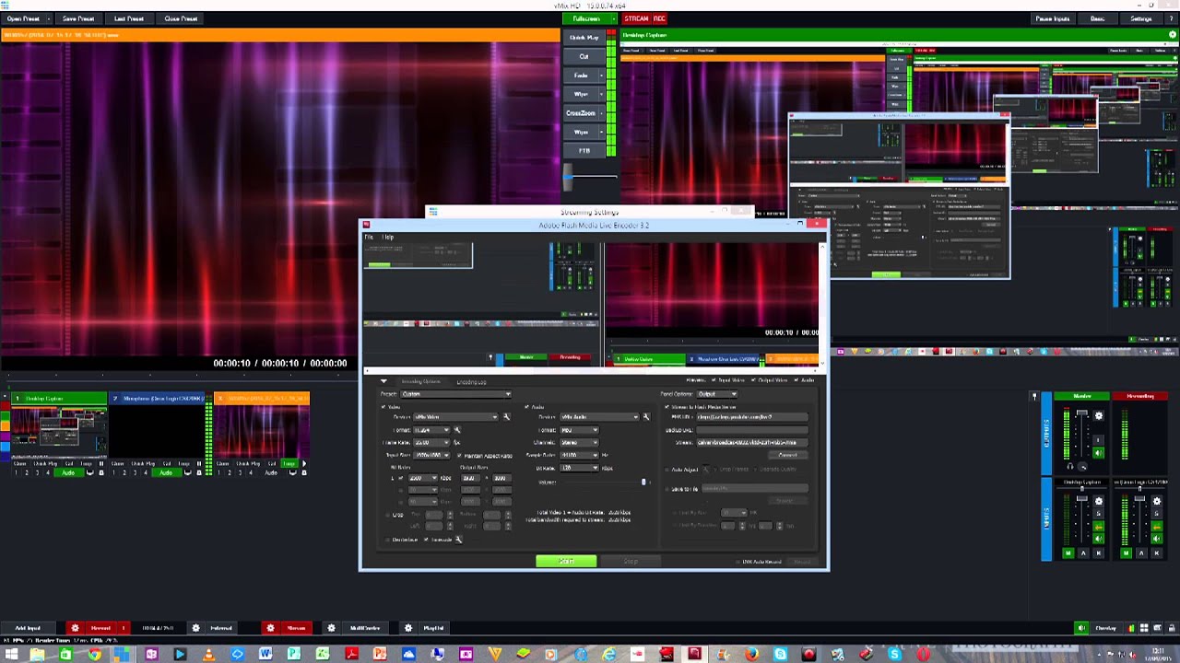Adjust audio Volume slider in Flash Encoder
This screenshot has height=663, width=1180.
point(643,482)
